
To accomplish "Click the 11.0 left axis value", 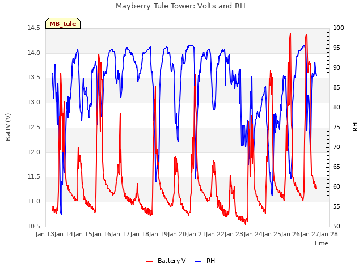I will tap(34, 202).
